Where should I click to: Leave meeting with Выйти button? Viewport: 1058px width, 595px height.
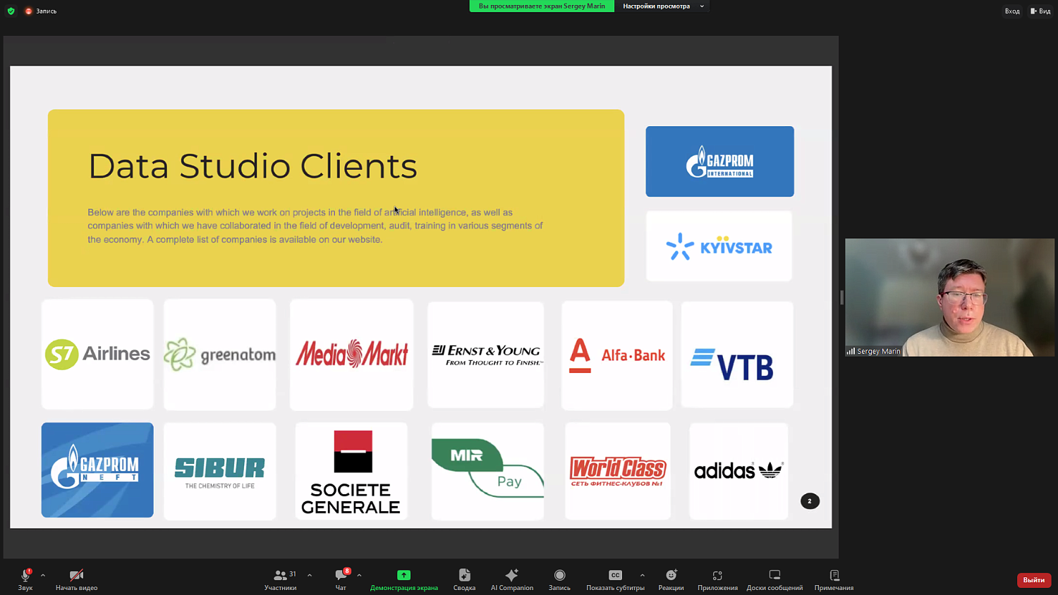click(x=1034, y=579)
